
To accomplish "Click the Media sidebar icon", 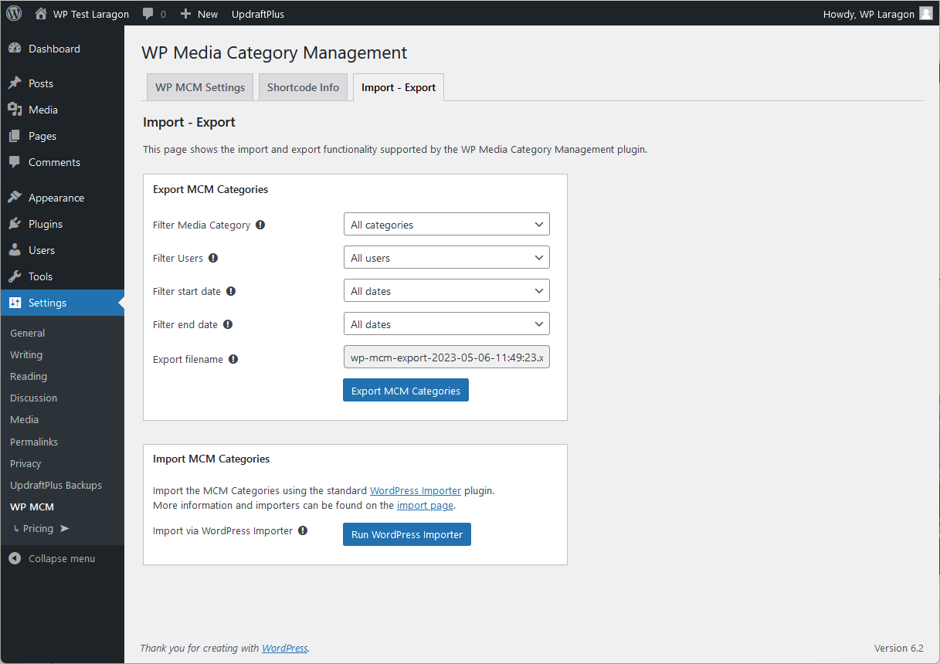I will (15, 110).
